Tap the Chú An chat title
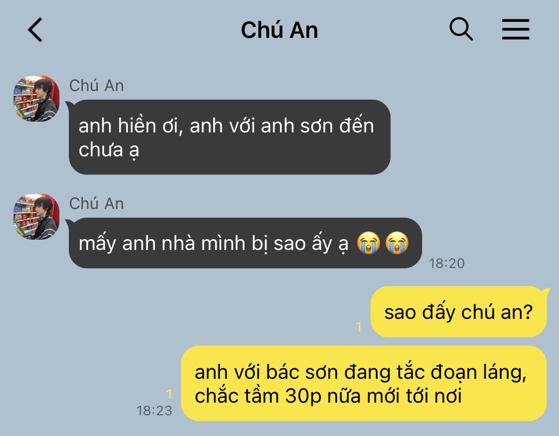 pyautogui.click(x=279, y=30)
